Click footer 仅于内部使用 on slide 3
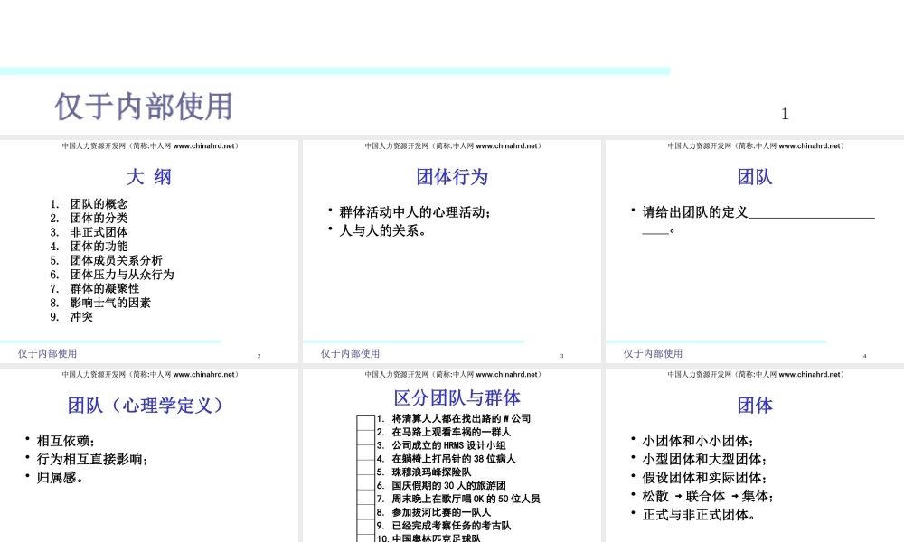 (x=350, y=353)
